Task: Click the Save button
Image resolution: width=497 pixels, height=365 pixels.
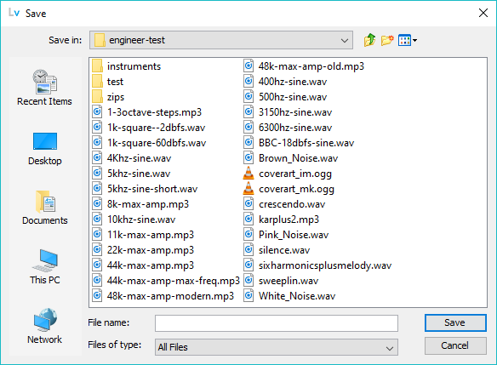Action: coord(455,322)
